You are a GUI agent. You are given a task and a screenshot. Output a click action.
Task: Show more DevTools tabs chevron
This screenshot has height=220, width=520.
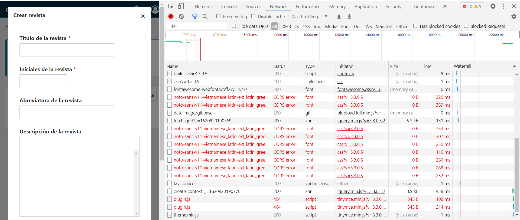(445, 6)
